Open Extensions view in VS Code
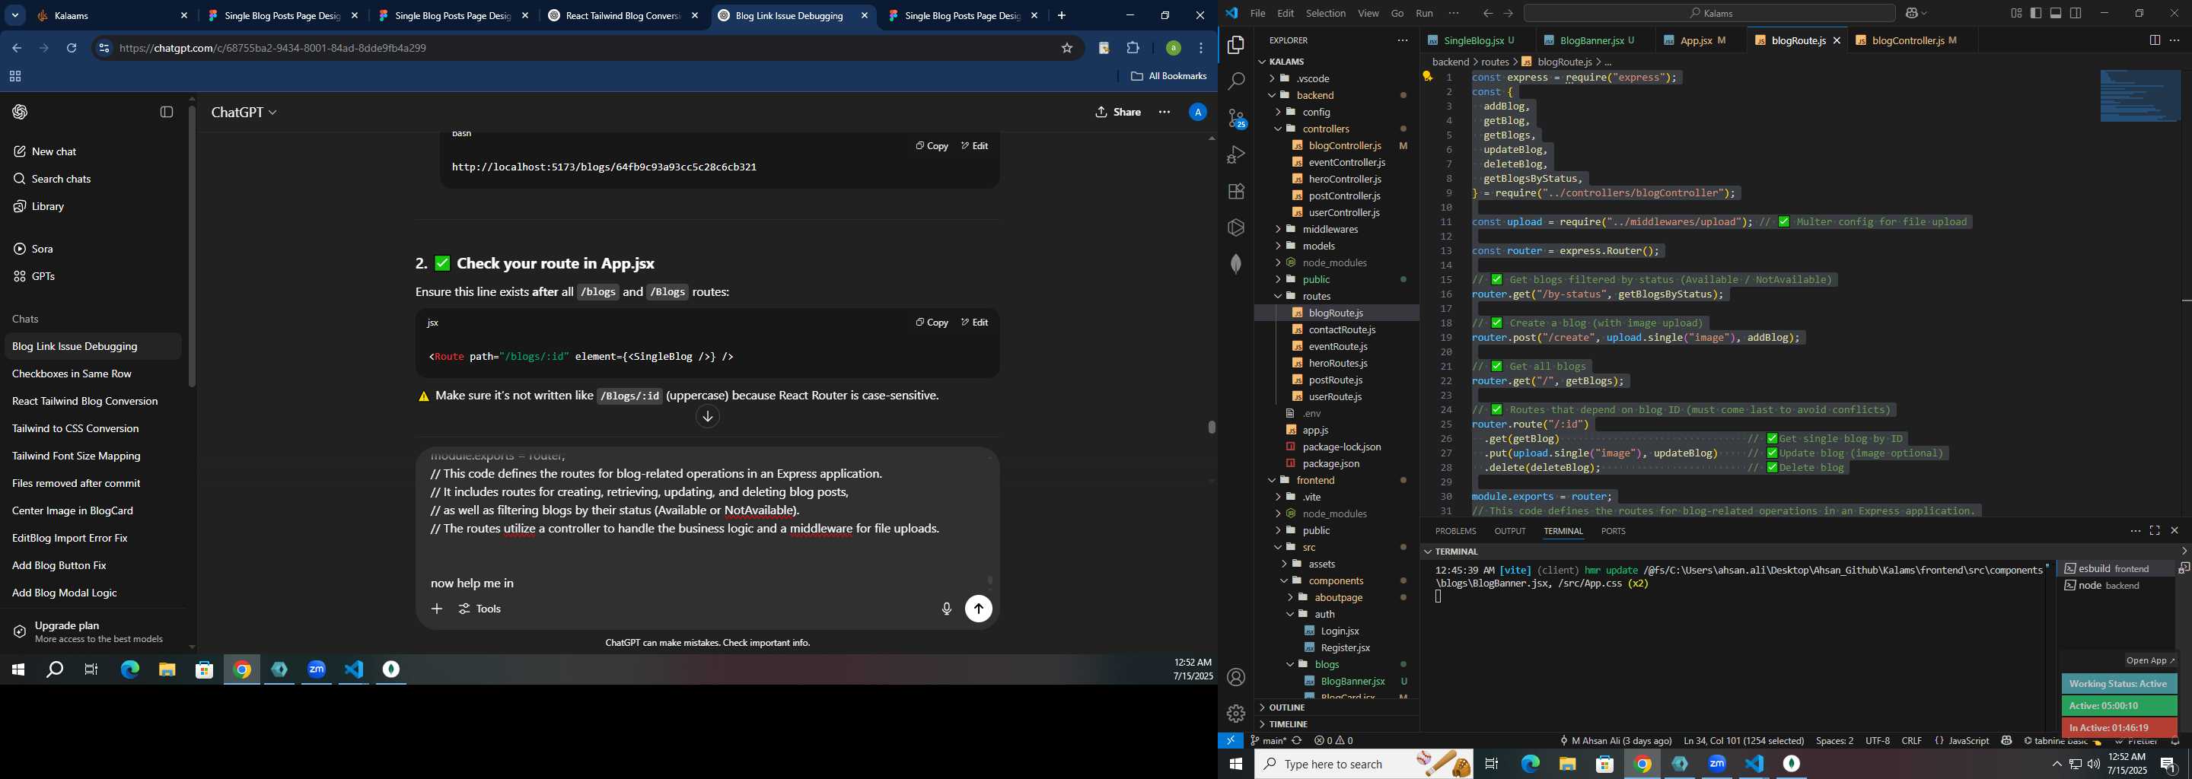 1235,192
